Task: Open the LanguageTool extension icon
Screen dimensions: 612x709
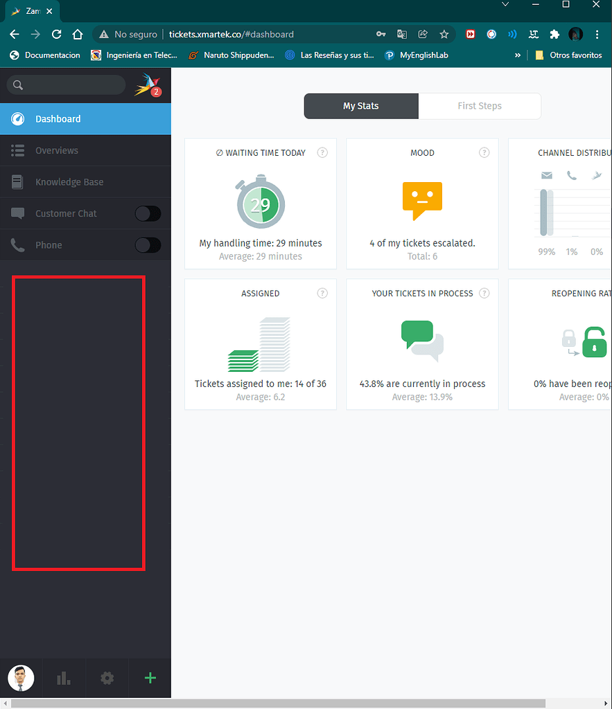Action: tap(534, 34)
